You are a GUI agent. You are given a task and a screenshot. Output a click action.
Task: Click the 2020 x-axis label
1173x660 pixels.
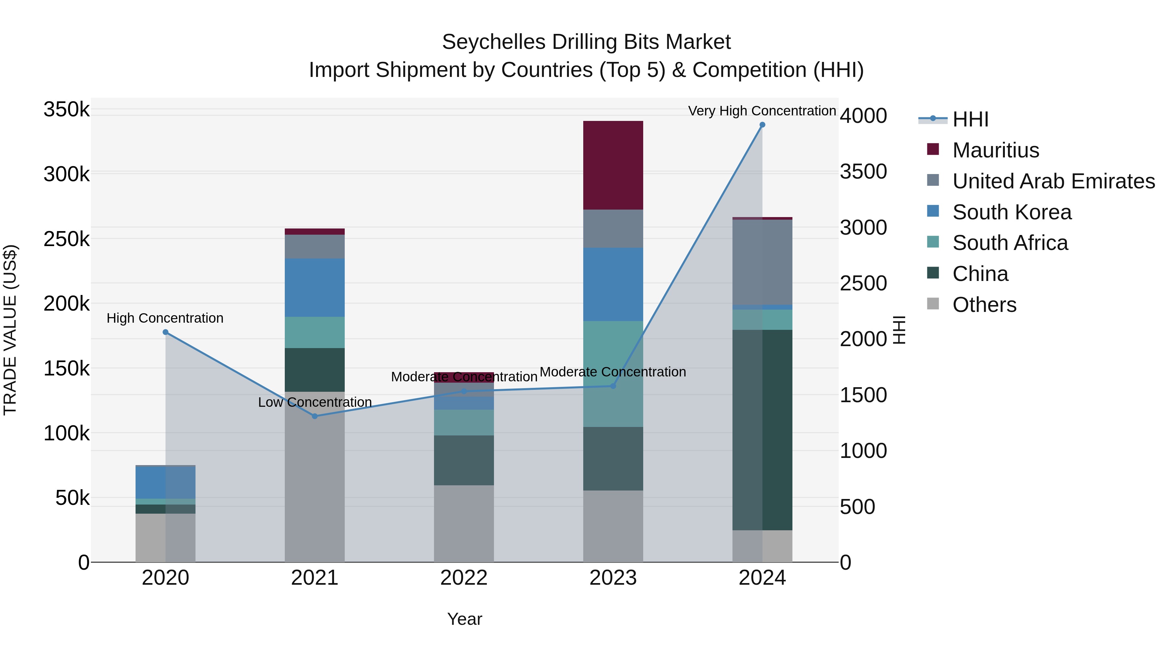[x=165, y=578]
